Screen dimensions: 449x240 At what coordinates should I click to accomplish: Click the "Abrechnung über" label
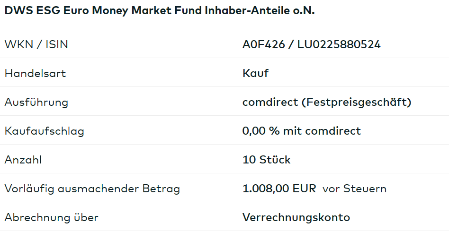pyautogui.click(x=51, y=217)
